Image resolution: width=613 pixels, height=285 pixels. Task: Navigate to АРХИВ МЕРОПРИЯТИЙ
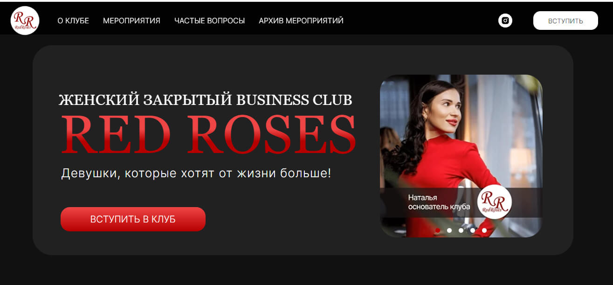tap(301, 21)
